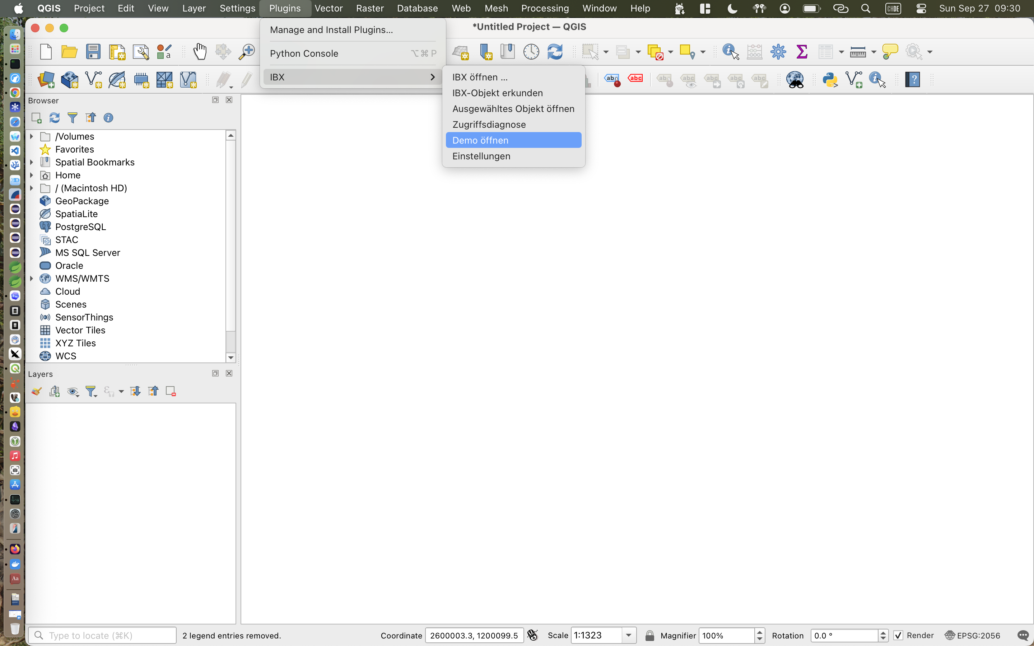
Task: Open the select features tool dropdown arrow
Action: 606,52
